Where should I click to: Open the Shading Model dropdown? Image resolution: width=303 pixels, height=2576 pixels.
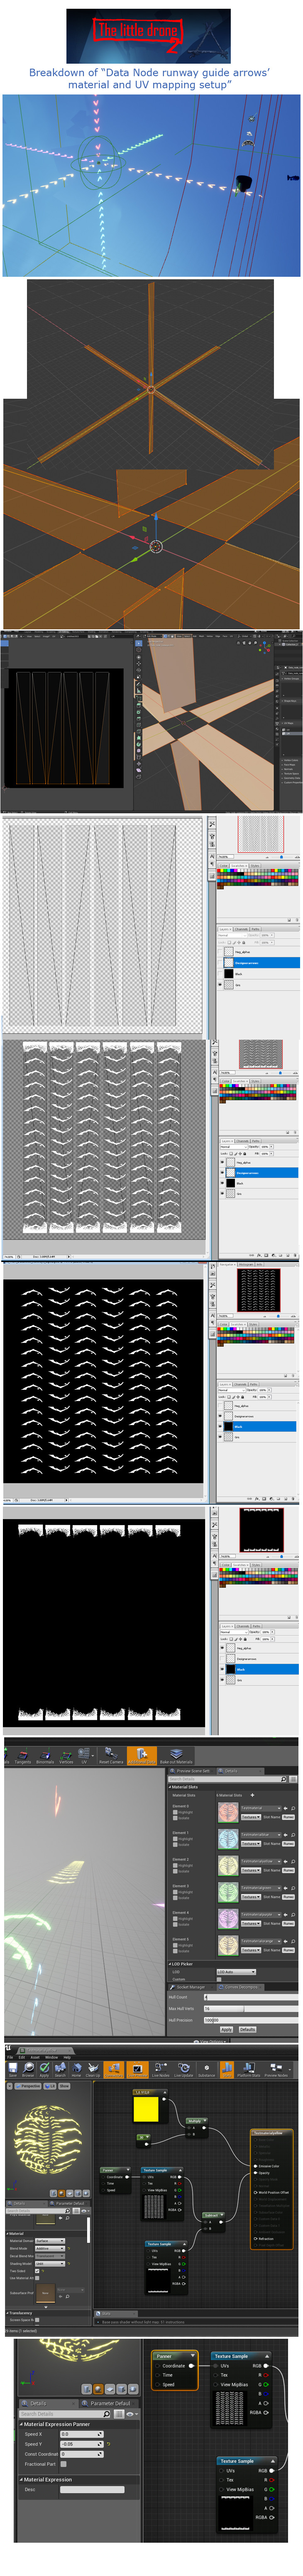point(50,2264)
